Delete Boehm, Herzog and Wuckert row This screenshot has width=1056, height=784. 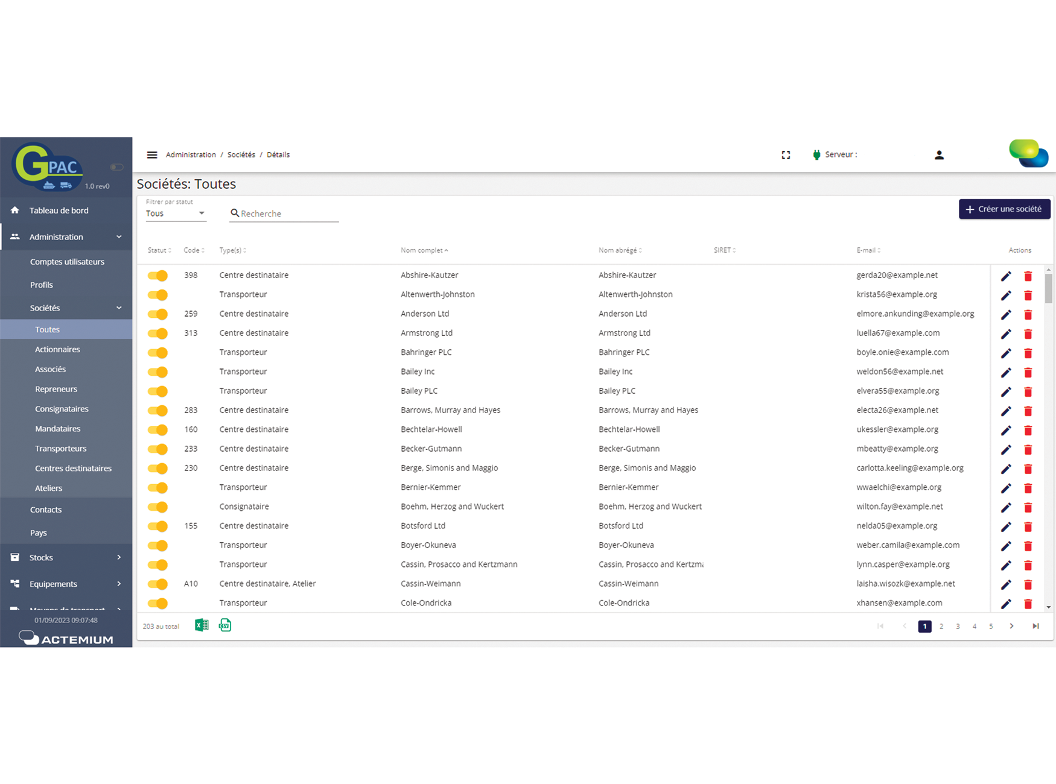(1028, 508)
